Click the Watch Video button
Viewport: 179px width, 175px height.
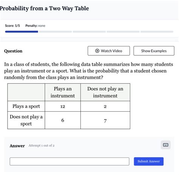point(109,51)
